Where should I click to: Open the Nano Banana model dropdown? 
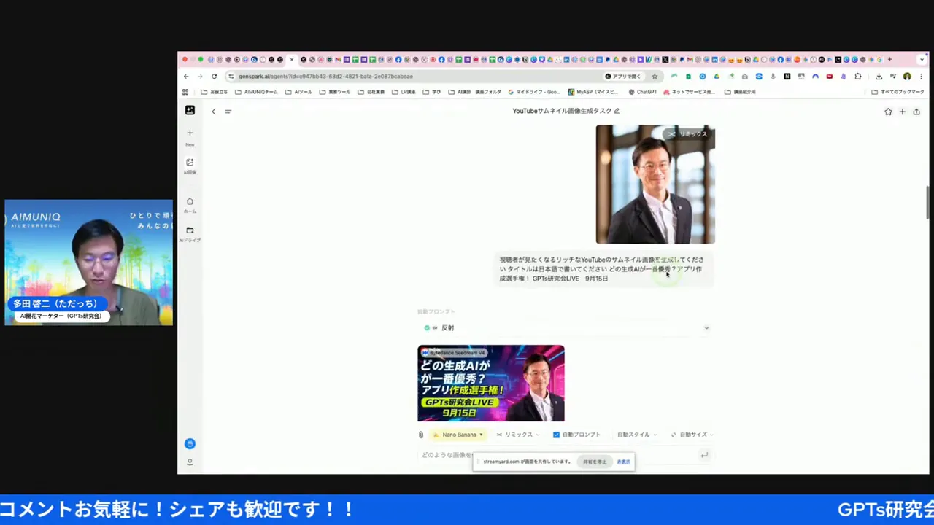(458, 435)
